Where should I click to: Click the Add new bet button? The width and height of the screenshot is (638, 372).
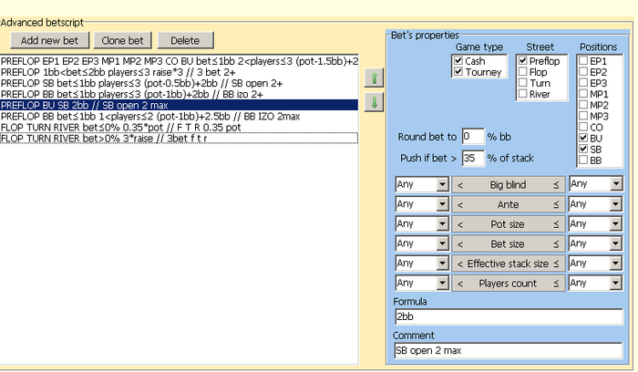coord(49,41)
